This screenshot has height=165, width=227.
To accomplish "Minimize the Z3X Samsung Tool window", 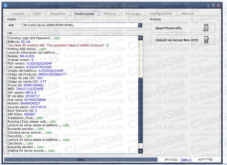I will coord(209,6).
